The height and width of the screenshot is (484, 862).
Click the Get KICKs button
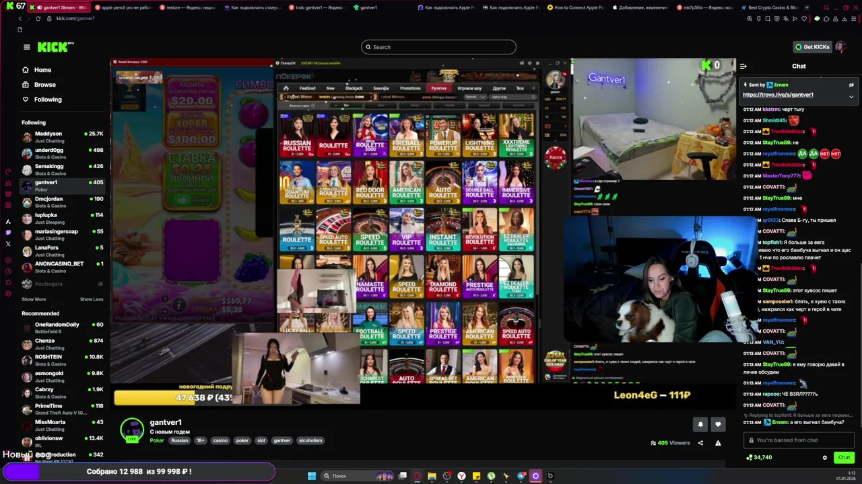[x=812, y=47]
